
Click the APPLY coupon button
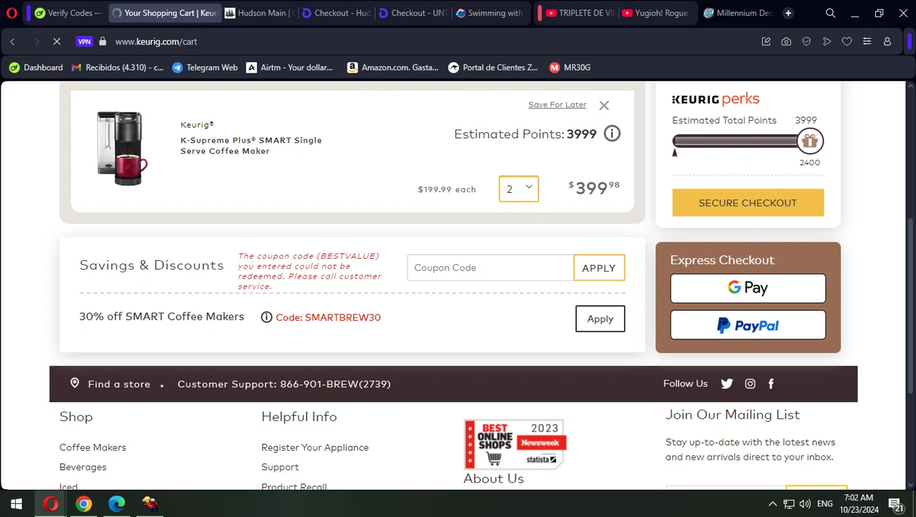click(x=599, y=268)
